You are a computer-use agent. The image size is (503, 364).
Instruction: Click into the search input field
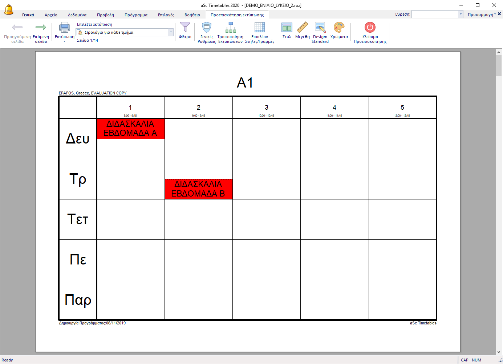click(435, 14)
